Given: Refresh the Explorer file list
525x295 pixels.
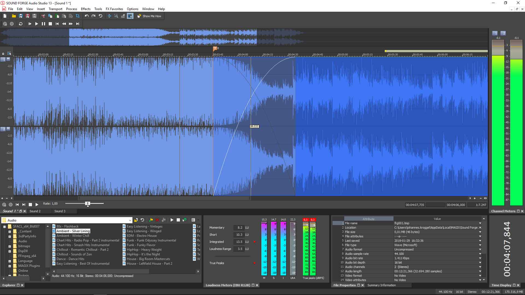Looking at the screenshot, I should (142, 220).
